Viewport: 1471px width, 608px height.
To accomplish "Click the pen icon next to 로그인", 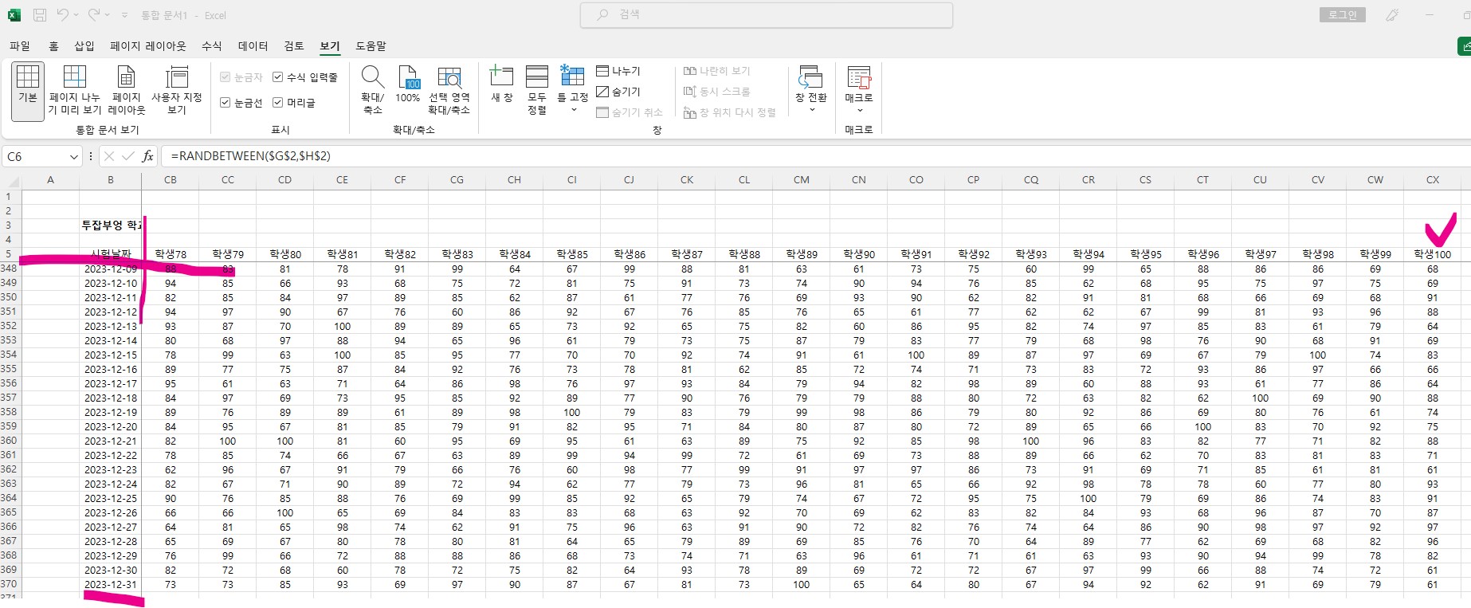I will click(x=1392, y=15).
